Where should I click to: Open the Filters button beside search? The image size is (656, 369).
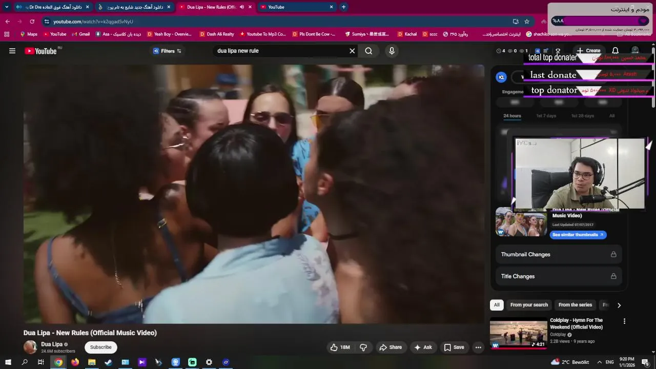167,51
